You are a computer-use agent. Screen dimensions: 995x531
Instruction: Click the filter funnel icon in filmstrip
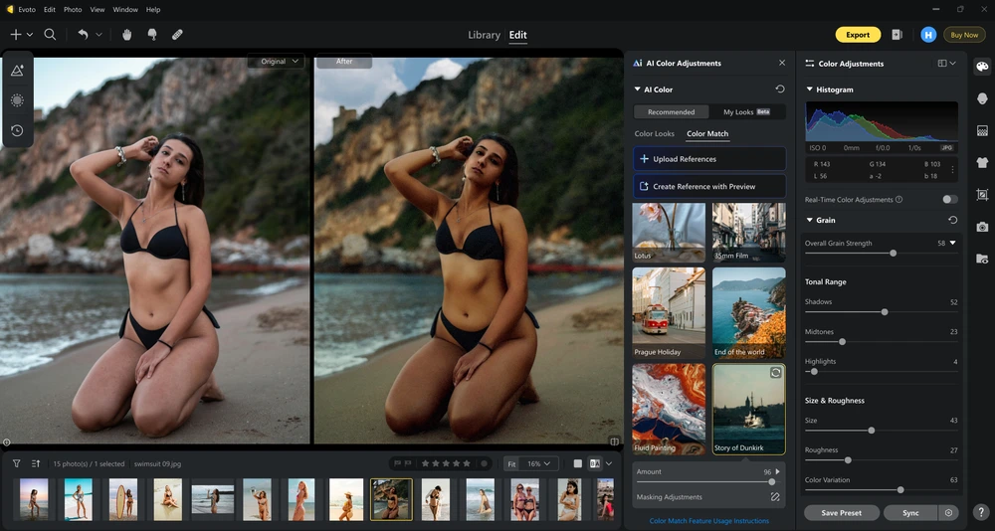[x=17, y=463]
